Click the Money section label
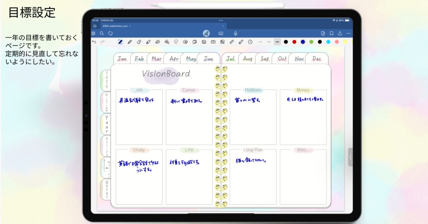428x224 pixels. click(x=303, y=90)
